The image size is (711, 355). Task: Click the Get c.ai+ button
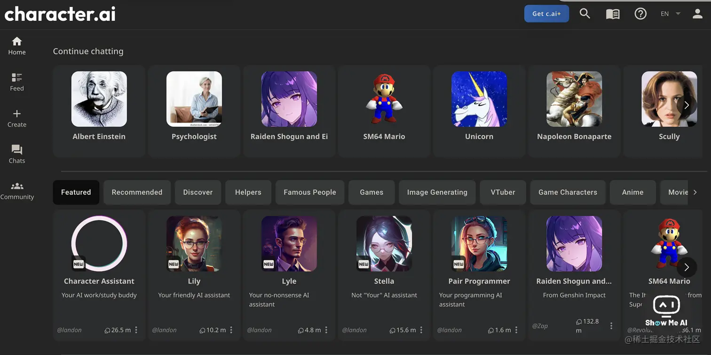pyautogui.click(x=546, y=14)
